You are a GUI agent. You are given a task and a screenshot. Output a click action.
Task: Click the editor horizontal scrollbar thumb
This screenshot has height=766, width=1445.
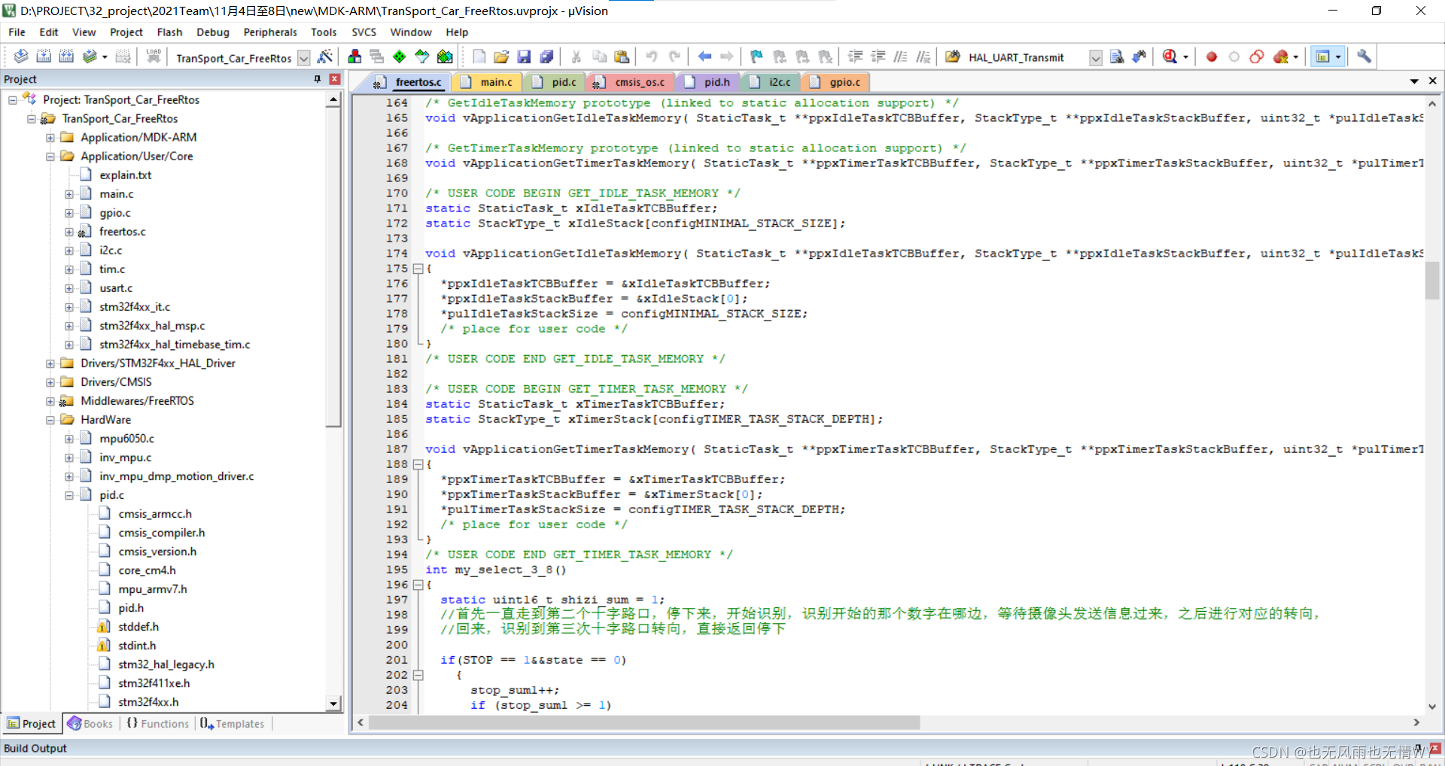click(x=644, y=722)
